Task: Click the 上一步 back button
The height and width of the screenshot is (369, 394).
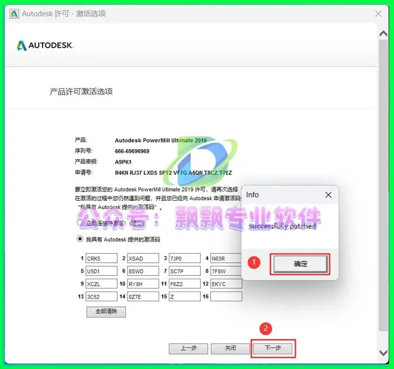Action: [189, 348]
